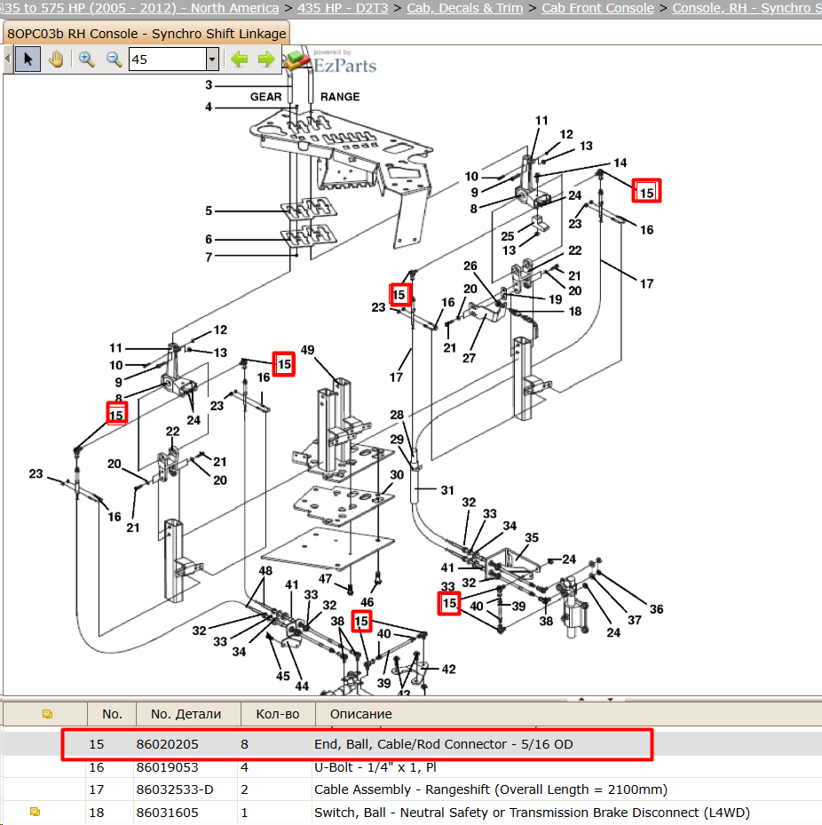The height and width of the screenshot is (825, 822).
Task: Go to the 435 HP - D2T3 breadcrumb
Action: pos(343,8)
